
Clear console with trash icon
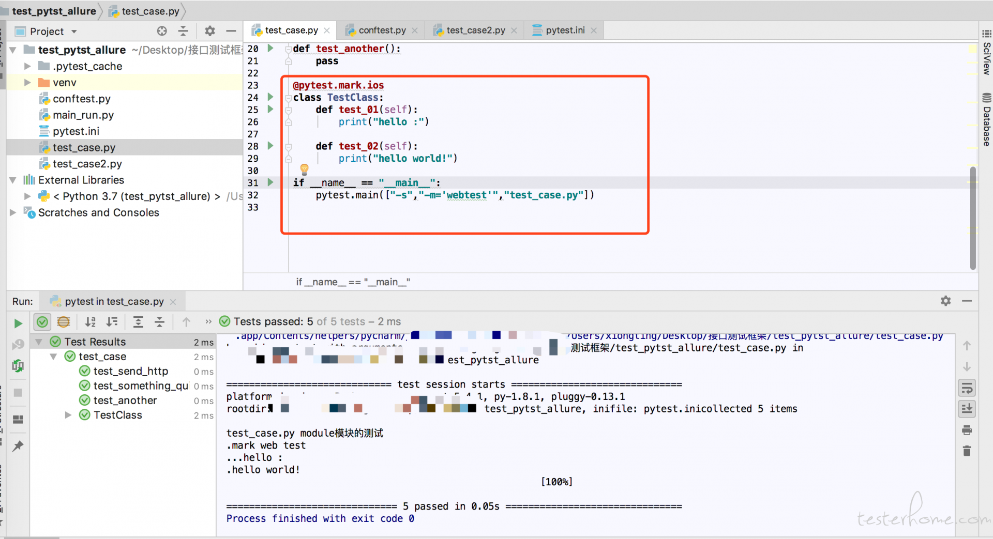point(967,451)
